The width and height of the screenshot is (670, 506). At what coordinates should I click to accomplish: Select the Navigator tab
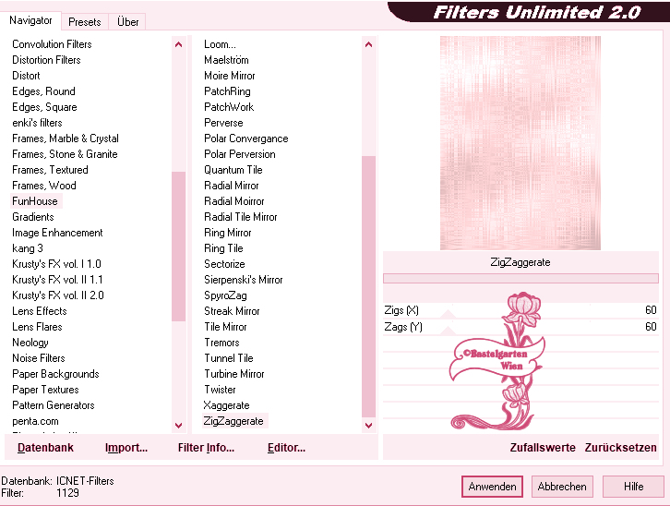[30, 20]
